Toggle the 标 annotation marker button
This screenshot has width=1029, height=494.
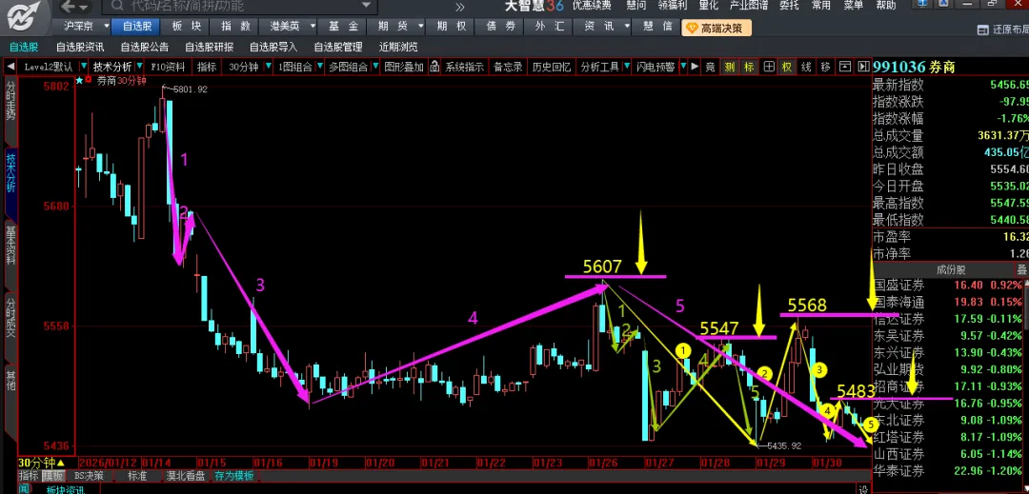(749, 67)
